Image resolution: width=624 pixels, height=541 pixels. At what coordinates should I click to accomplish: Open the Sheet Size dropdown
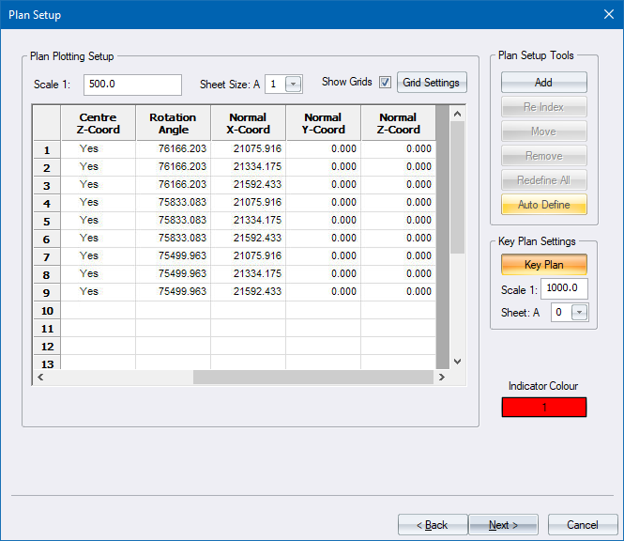click(293, 85)
